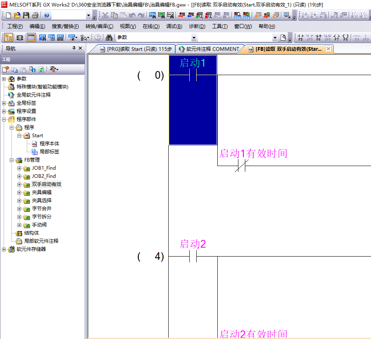Toggle the highlighted output window button
Viewport: 371px width, 339px height.
[x=31, y=37]
